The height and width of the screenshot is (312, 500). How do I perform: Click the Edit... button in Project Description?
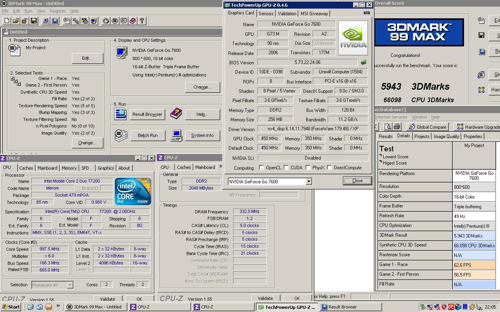87,58
